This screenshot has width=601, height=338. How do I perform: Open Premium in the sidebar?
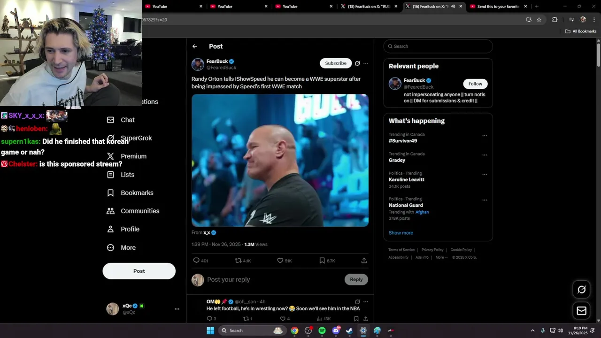point(126,156)
